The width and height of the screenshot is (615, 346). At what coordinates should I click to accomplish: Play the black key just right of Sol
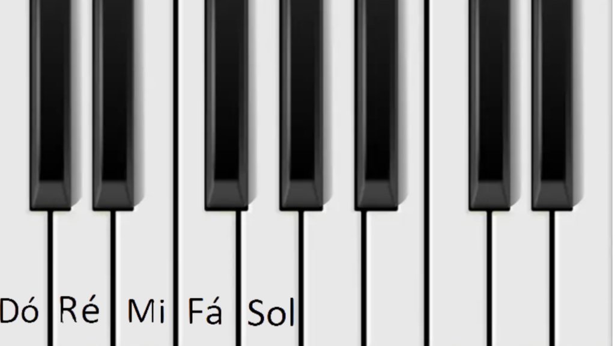(301, 104)
